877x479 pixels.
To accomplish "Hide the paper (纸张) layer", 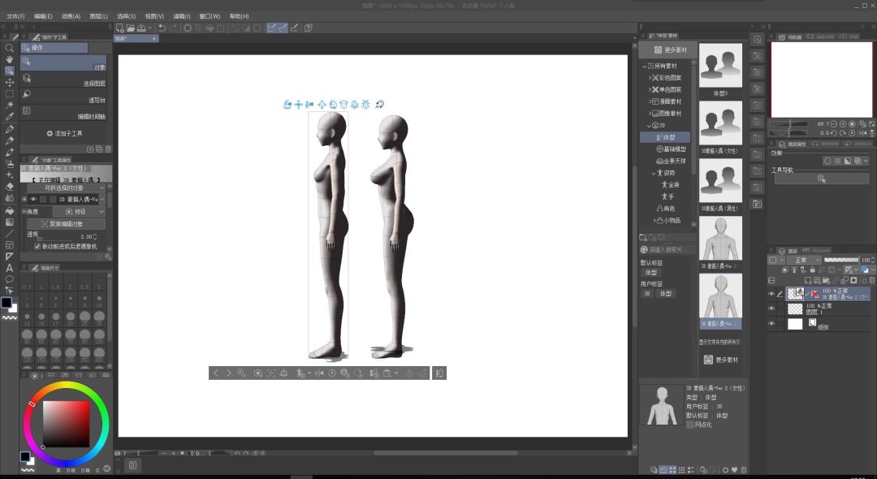I will [771, 324].
